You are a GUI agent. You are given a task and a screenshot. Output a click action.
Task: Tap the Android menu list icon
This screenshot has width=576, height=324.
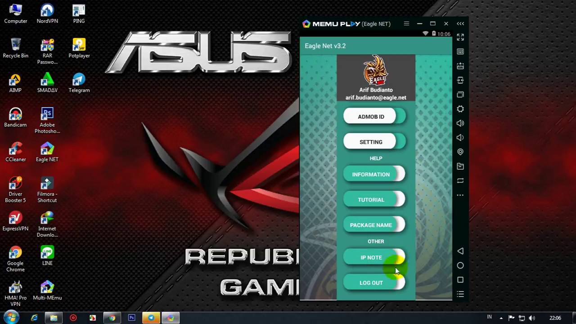click(460, 294)
